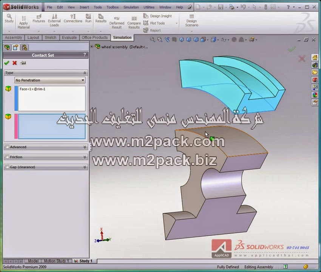Expand the Advanced section chevron
This screenshot has height=272, width=321.
[x=85, y=147]
